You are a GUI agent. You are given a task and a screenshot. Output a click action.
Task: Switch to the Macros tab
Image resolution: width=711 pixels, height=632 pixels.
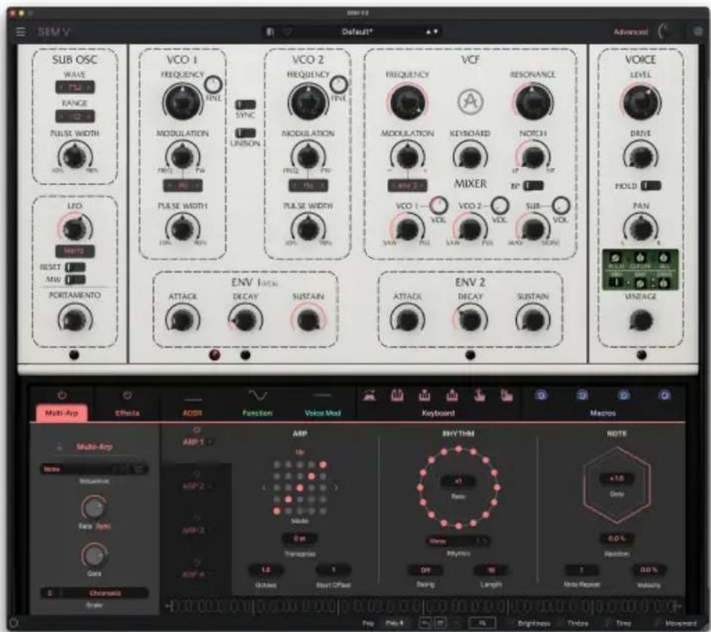(x=603, y=413)
